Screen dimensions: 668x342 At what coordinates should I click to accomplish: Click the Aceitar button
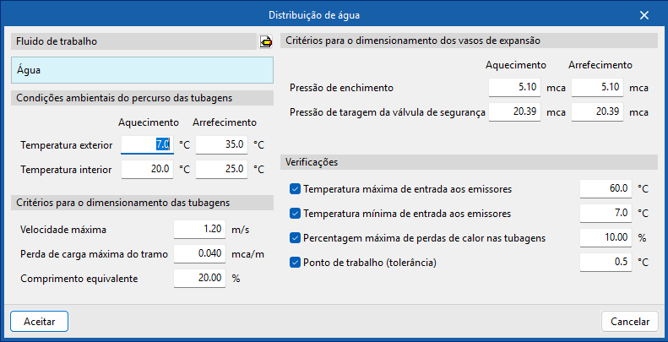coord(39,322)
